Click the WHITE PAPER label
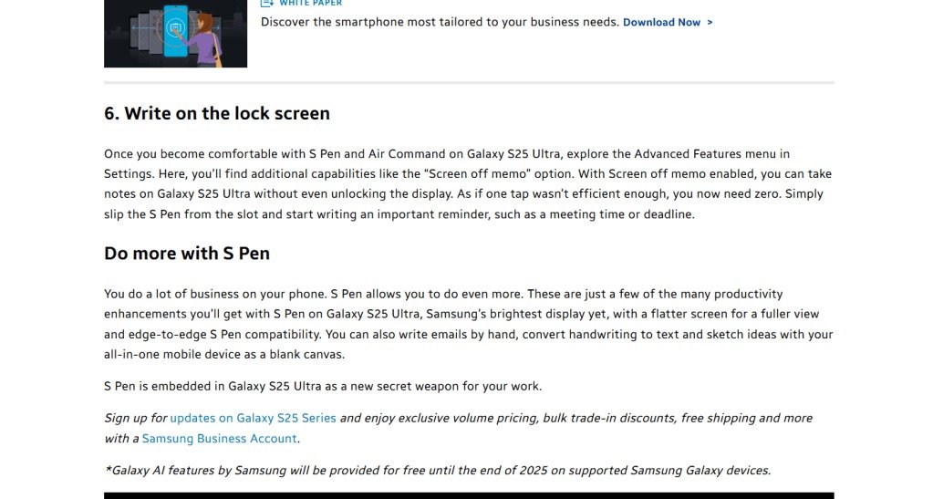This screenshot has width=933, height=499. (x=310, y=3)
